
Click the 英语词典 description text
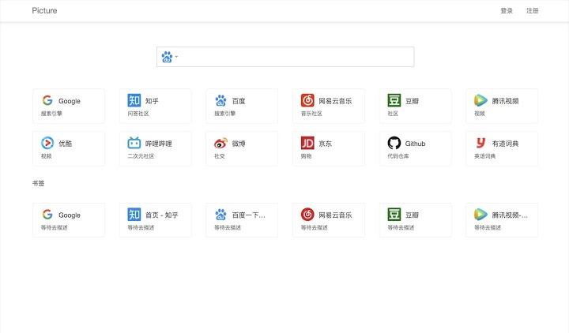coord(484,156)
